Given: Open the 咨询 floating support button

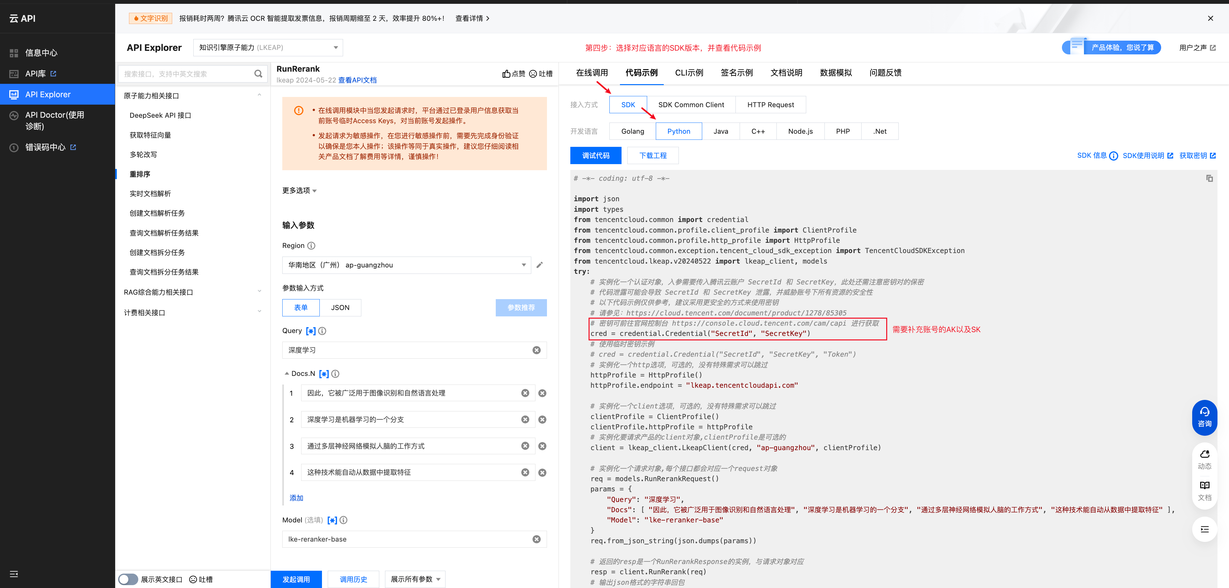Looking at the screenshot, I should click(x=1204, y=417).
